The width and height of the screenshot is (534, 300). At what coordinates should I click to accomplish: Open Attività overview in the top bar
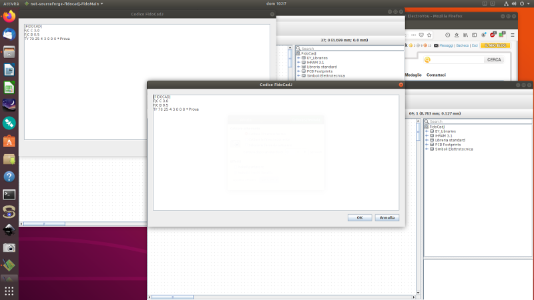9,3
